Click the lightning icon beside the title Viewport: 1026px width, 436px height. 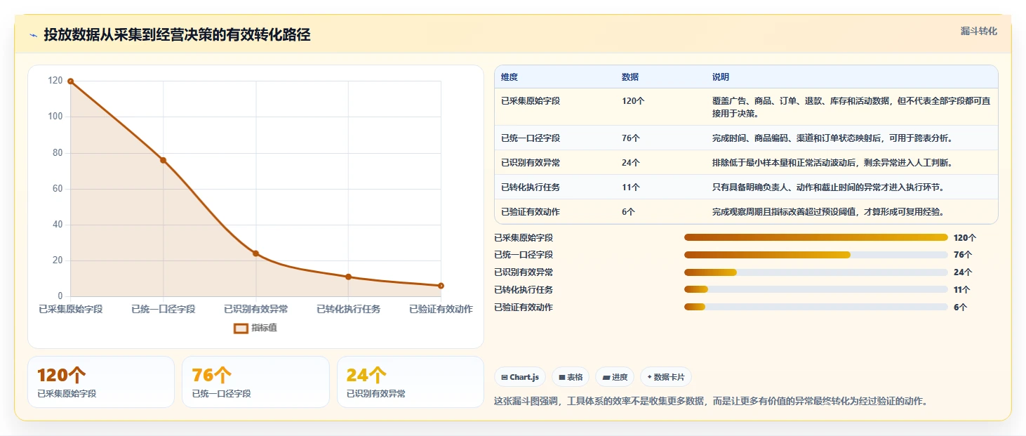point(33,35)
